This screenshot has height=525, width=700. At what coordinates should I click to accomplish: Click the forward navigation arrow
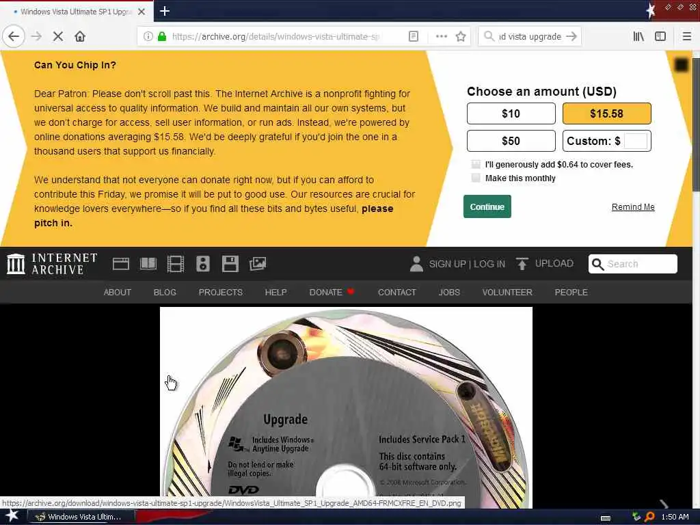[x=37, y=36]
